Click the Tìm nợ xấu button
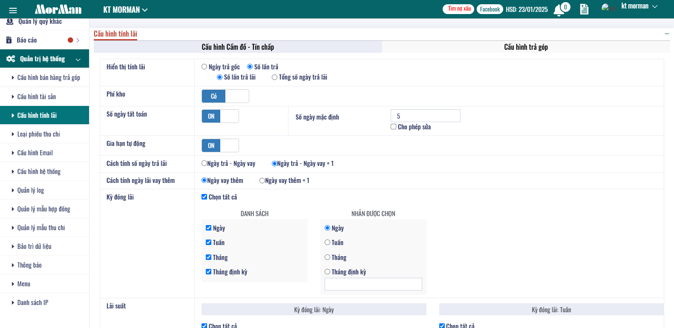The image size is (674, 328). tap(459, 9)
